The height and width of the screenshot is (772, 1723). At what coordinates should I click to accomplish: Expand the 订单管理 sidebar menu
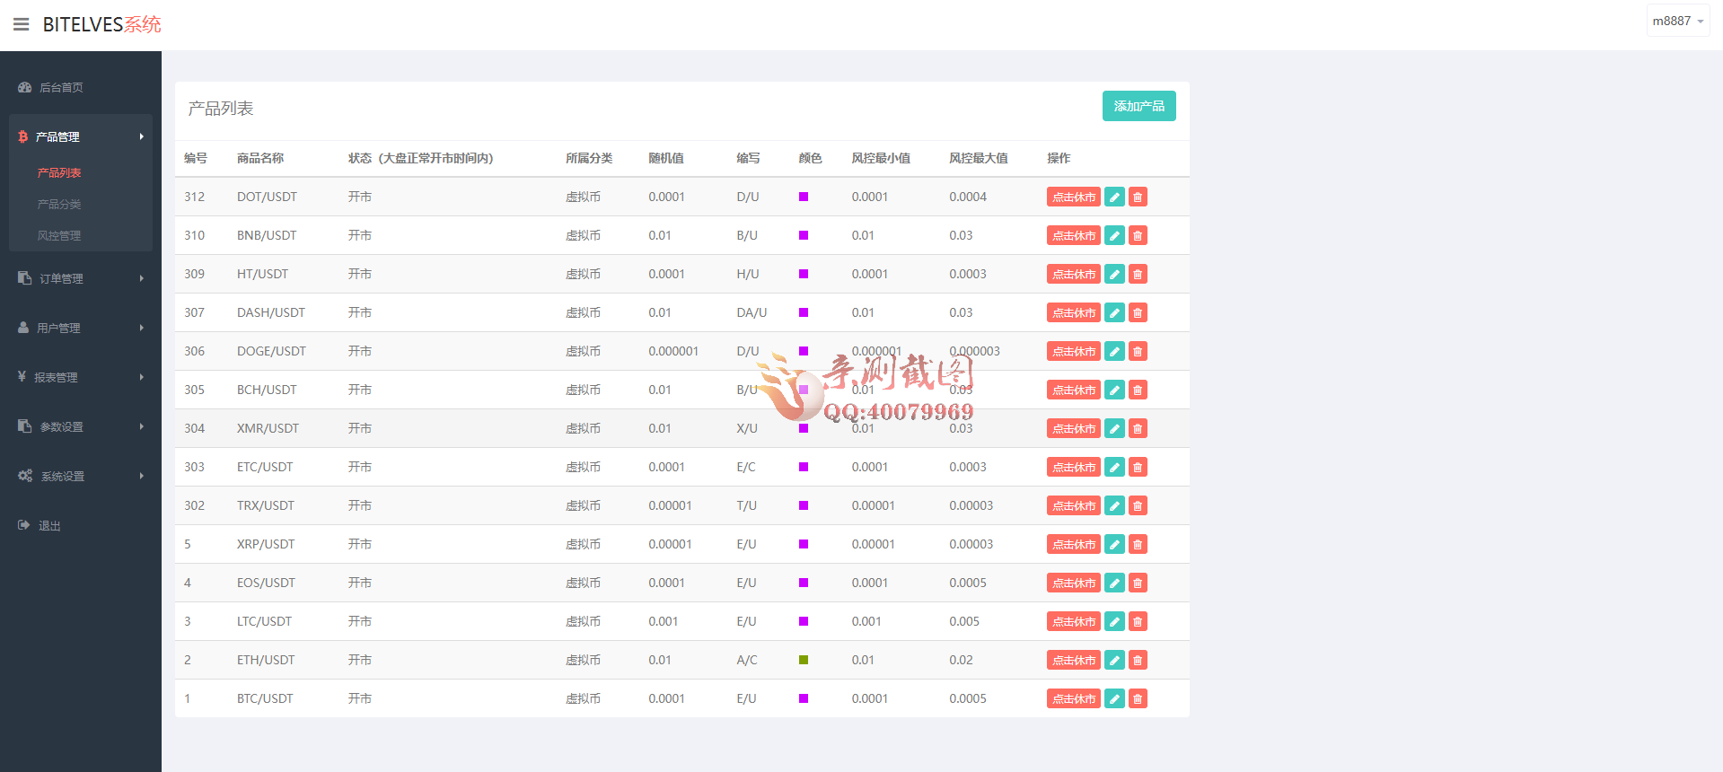(x=81, y=279)
